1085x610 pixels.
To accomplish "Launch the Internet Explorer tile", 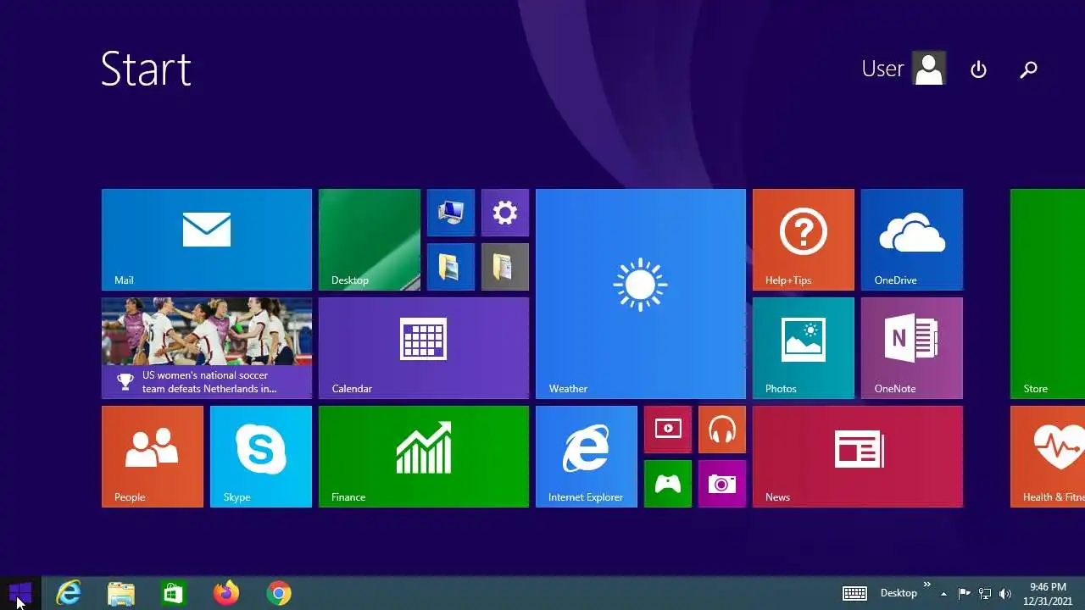I will point(587,457).
